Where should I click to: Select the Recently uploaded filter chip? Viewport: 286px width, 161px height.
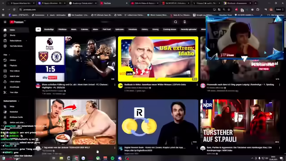189,30
